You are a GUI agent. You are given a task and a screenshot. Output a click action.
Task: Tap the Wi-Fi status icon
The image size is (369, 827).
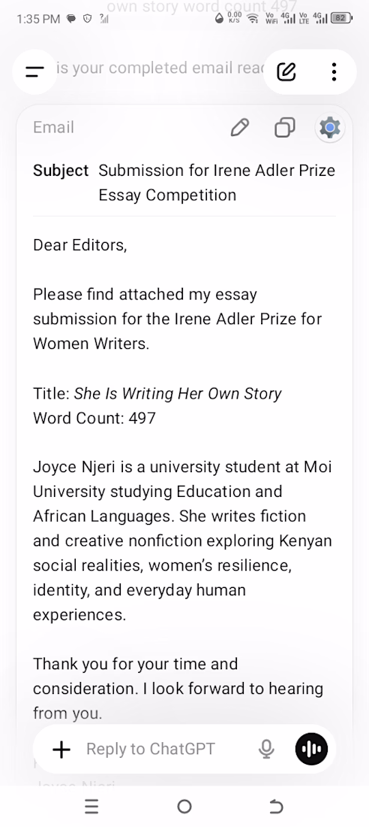click(x=253, y=19)
